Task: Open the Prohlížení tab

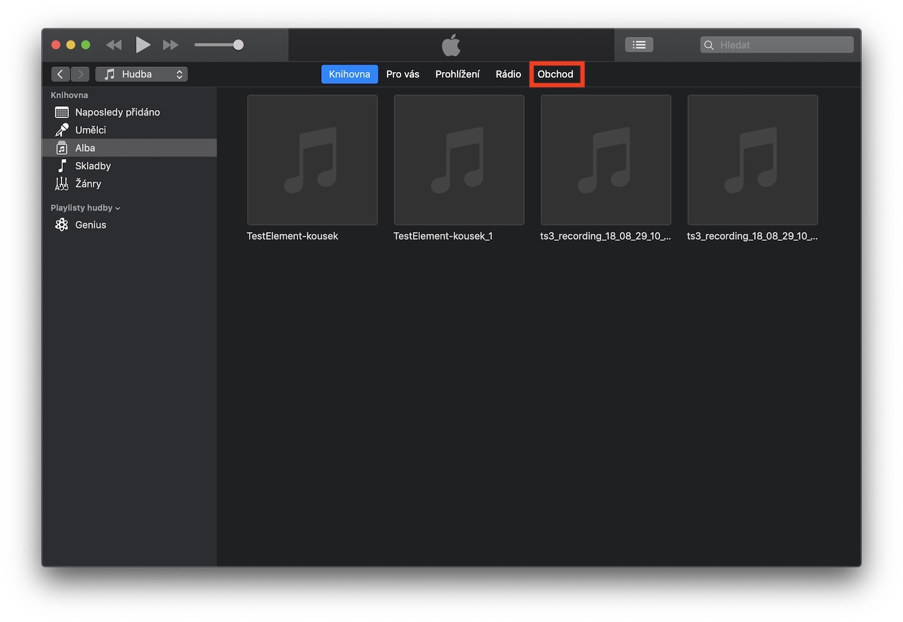Action: pos(457,74)
